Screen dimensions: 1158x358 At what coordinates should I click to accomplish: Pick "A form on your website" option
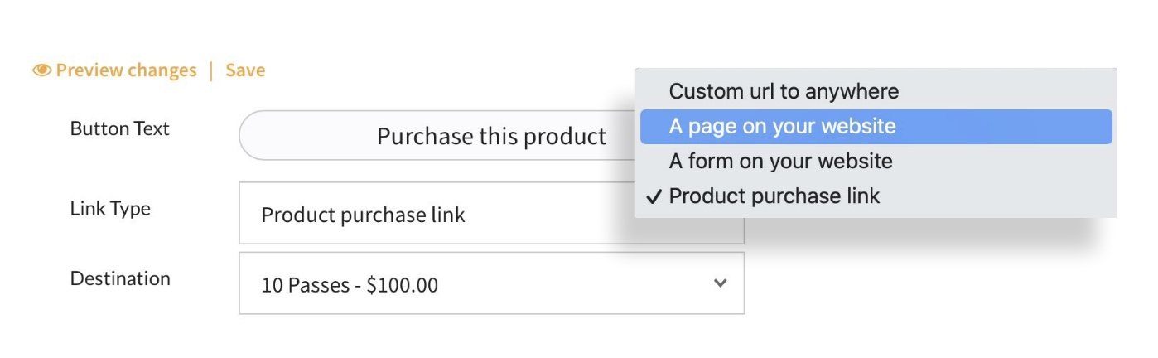click(x=780, y=161)
